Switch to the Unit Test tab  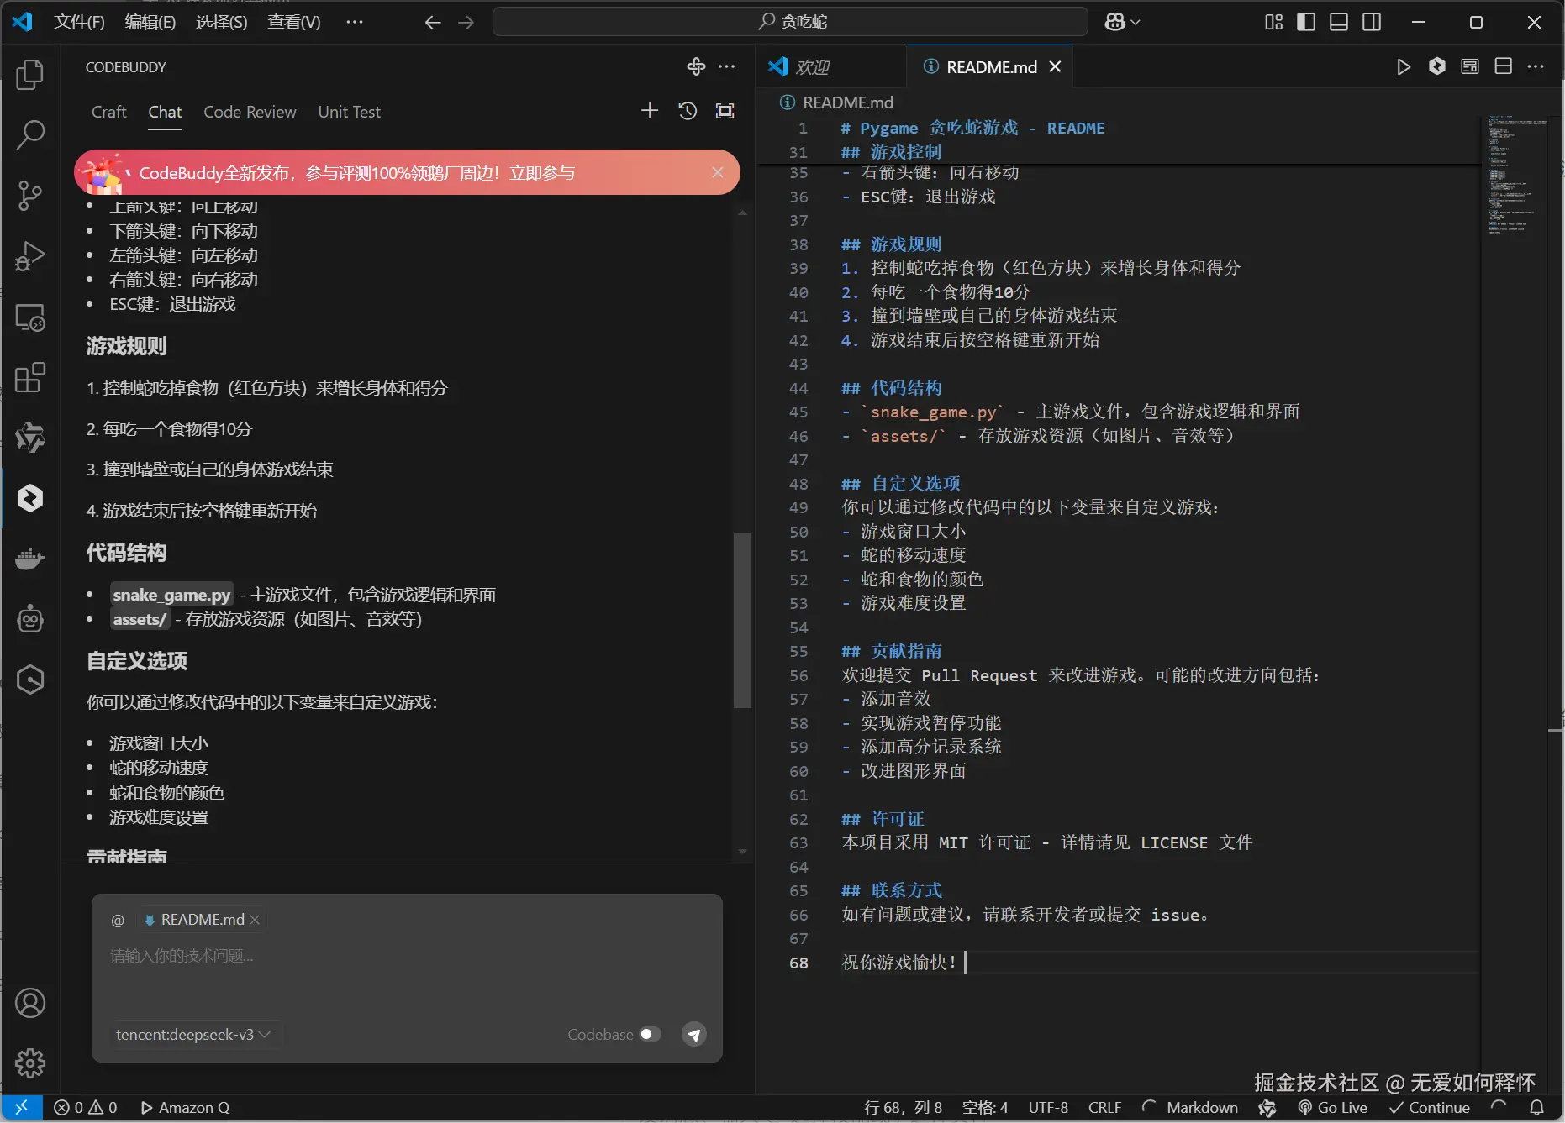(349, 112)
